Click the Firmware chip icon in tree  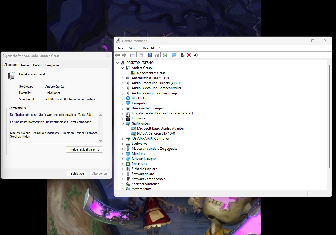click(128, 118)
